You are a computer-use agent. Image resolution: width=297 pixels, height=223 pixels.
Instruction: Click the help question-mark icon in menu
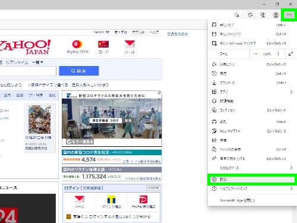214,189
